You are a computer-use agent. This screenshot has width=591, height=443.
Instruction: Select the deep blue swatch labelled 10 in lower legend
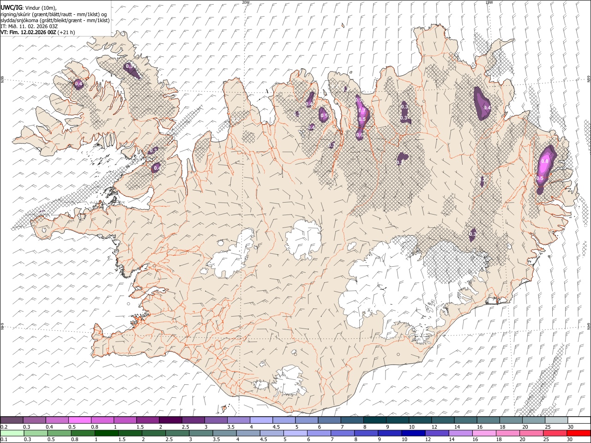click(x=413, y=433)
